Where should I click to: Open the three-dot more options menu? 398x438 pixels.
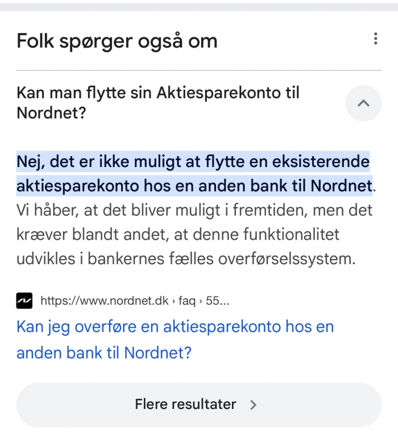click(x=375, y=39)
